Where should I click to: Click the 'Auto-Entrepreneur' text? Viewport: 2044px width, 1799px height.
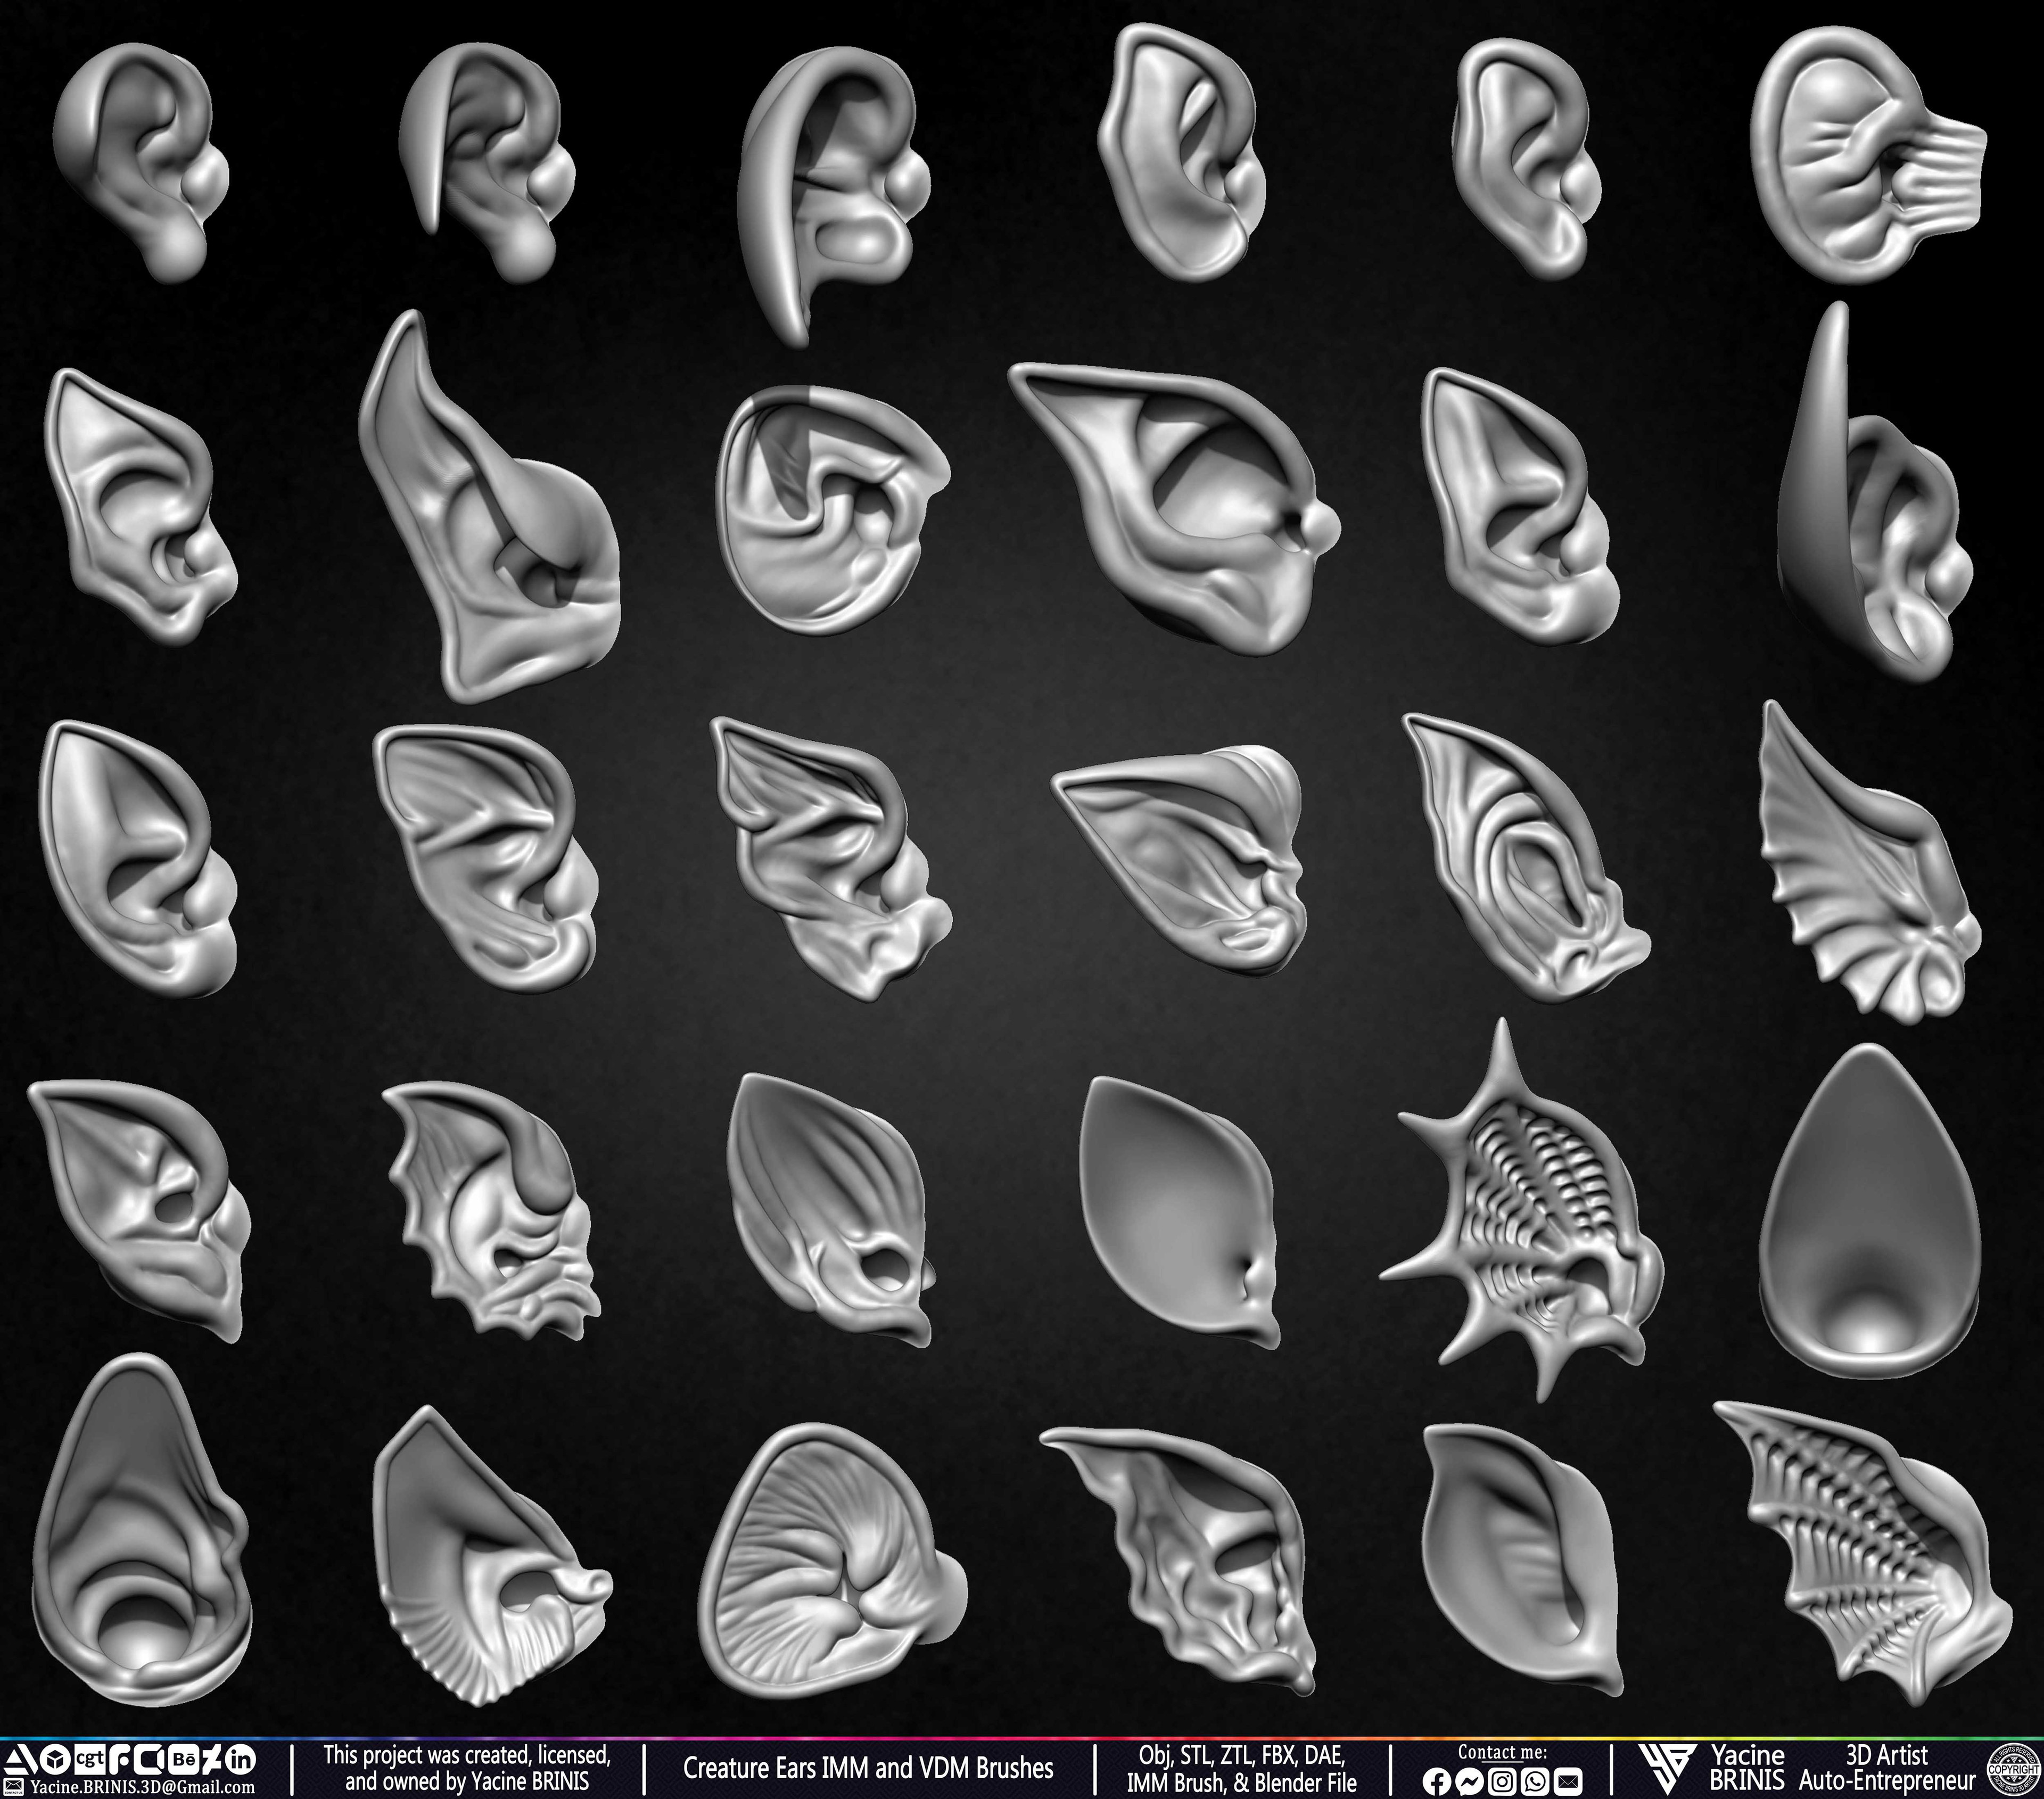1887,1781
